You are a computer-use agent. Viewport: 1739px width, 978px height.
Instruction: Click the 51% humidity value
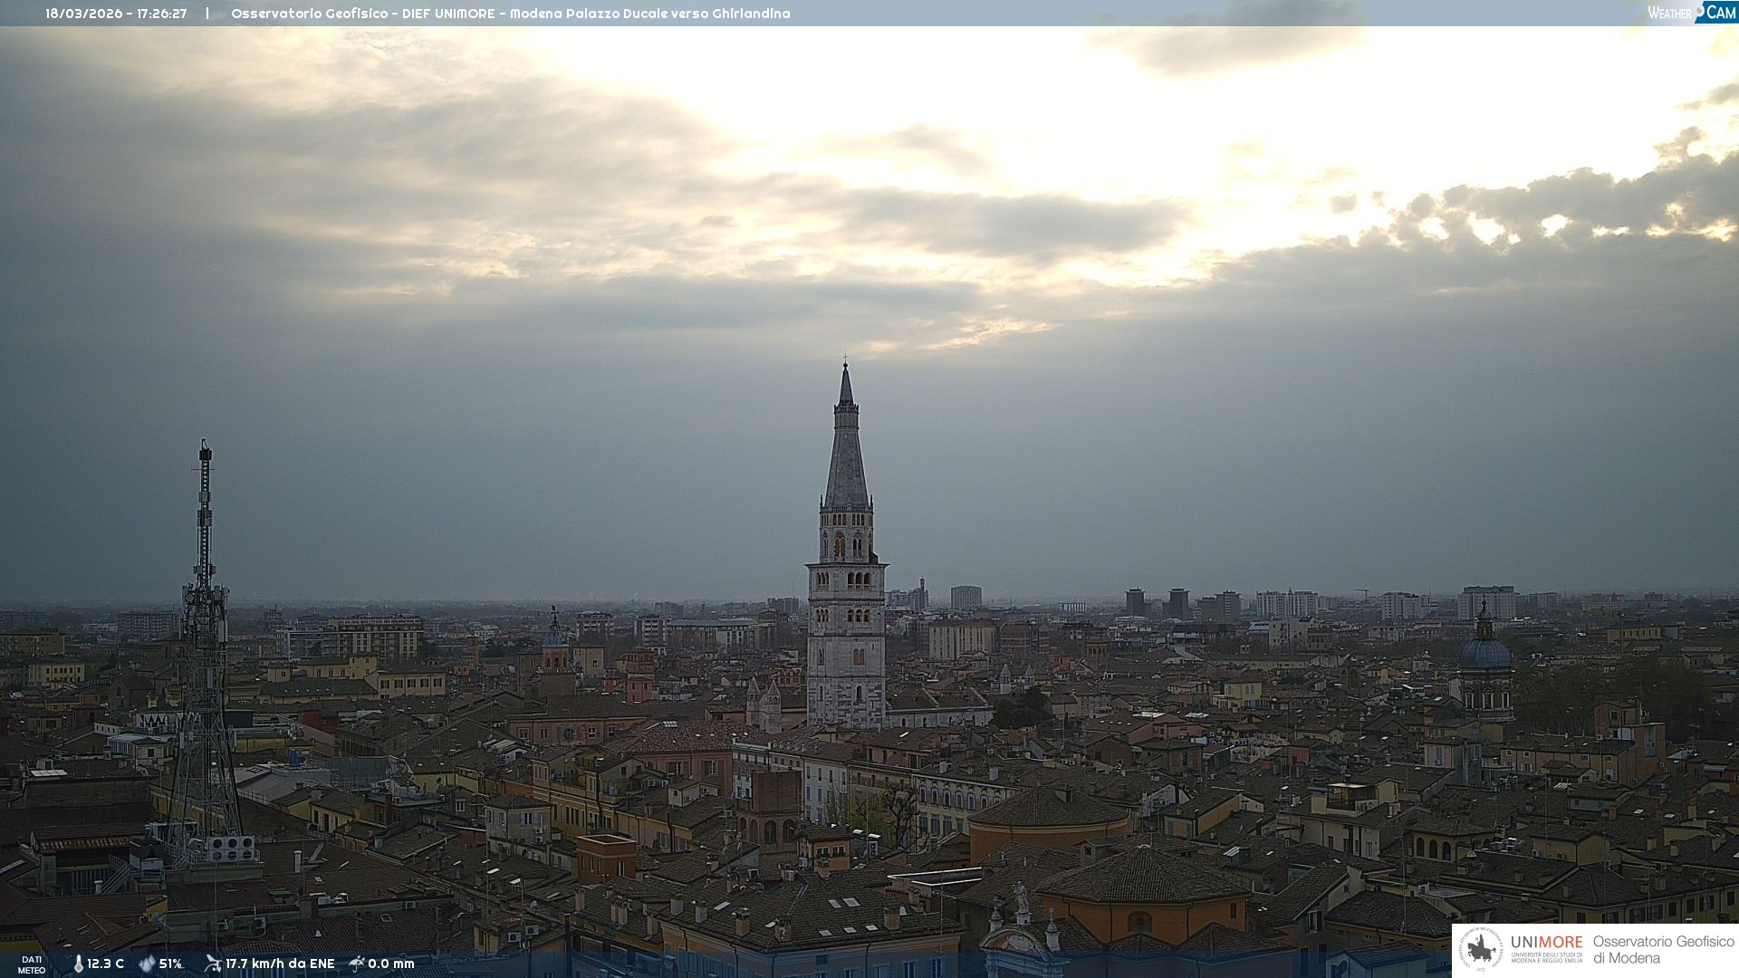pyautogui.click(x=170, y=964)
